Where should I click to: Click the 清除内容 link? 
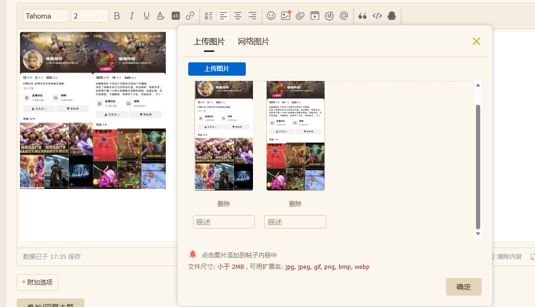pos(509,257)
